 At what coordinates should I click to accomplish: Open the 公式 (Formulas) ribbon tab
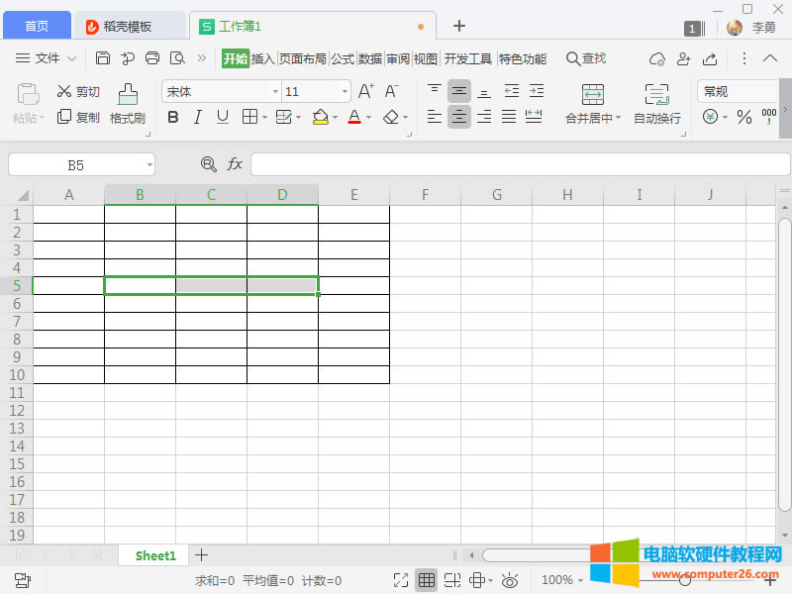pyautogui.click(x=343, y=58)
